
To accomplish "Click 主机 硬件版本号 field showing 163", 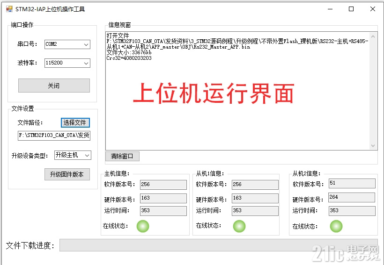I will pyautogui.click(x=163, y=198).
